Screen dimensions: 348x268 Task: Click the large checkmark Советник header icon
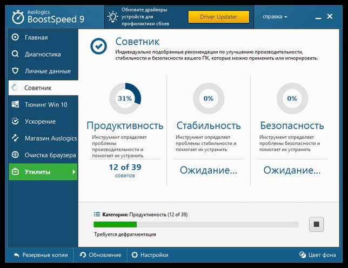[98, 46]
